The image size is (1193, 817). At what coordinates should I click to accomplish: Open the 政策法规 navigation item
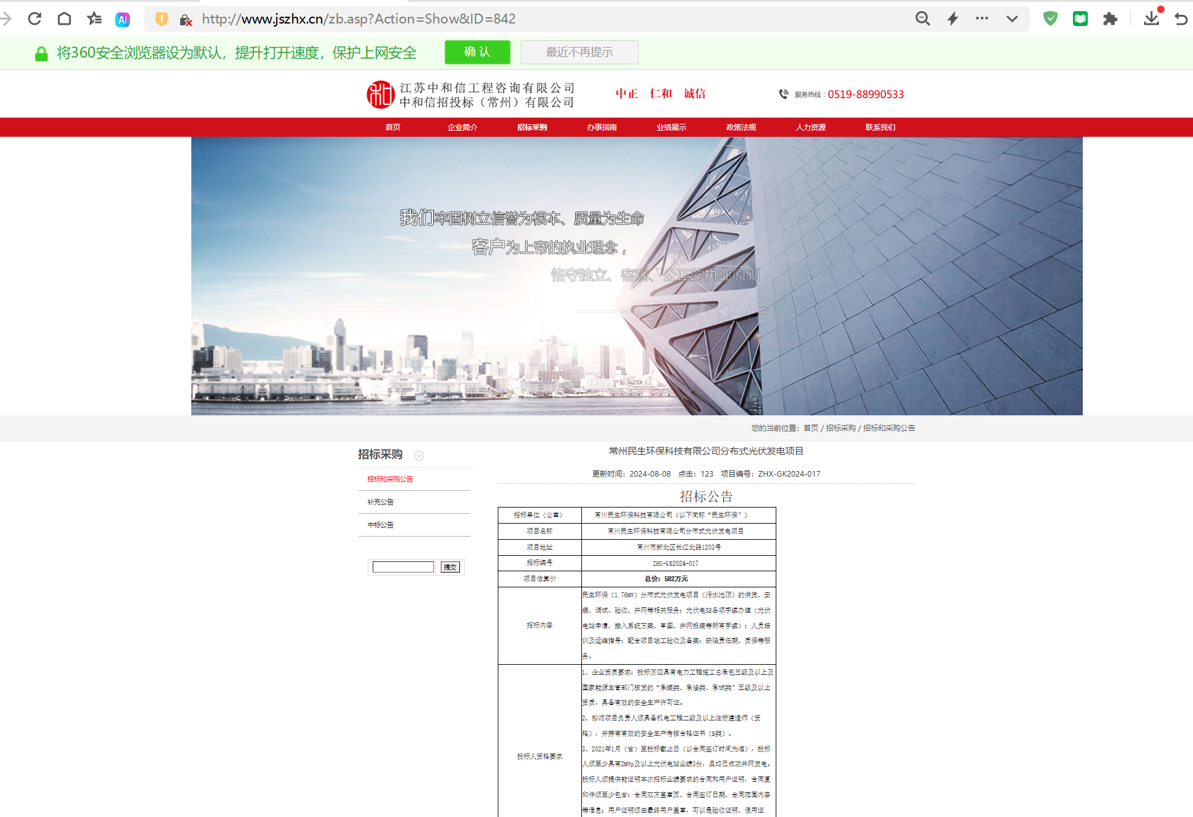pos(741,127)
